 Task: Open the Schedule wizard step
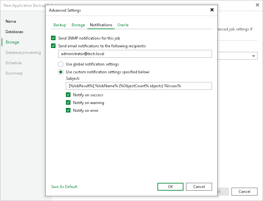[x=13, y=63]
